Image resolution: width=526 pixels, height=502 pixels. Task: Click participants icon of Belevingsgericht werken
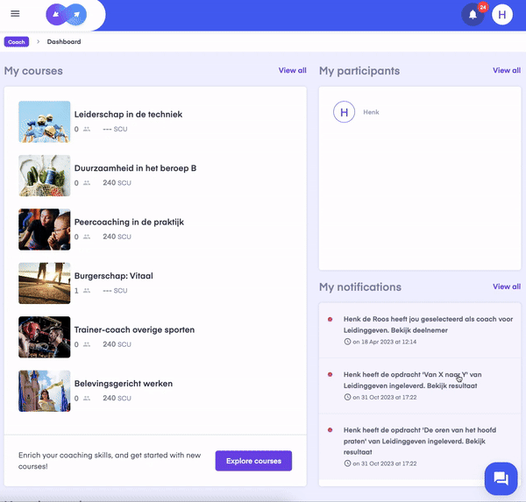tap(87, 398)
